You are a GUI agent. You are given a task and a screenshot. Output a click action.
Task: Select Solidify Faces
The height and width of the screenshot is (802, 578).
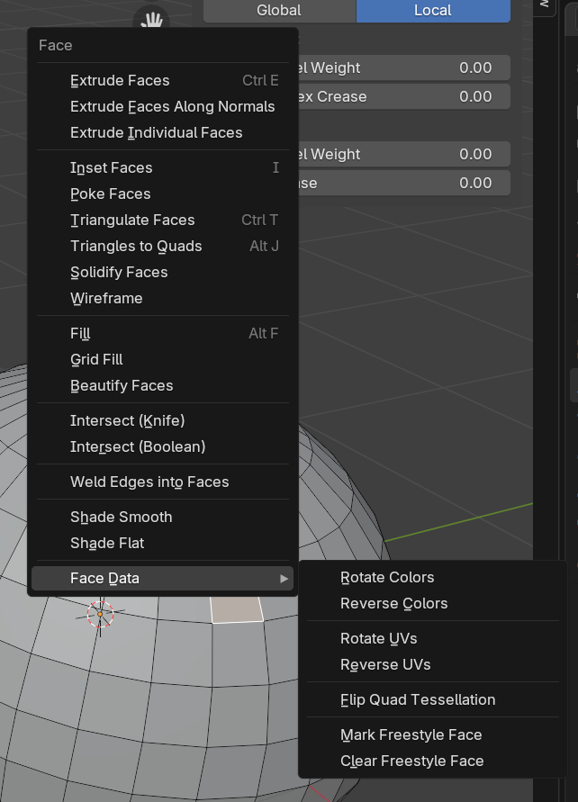click(163, 272)
